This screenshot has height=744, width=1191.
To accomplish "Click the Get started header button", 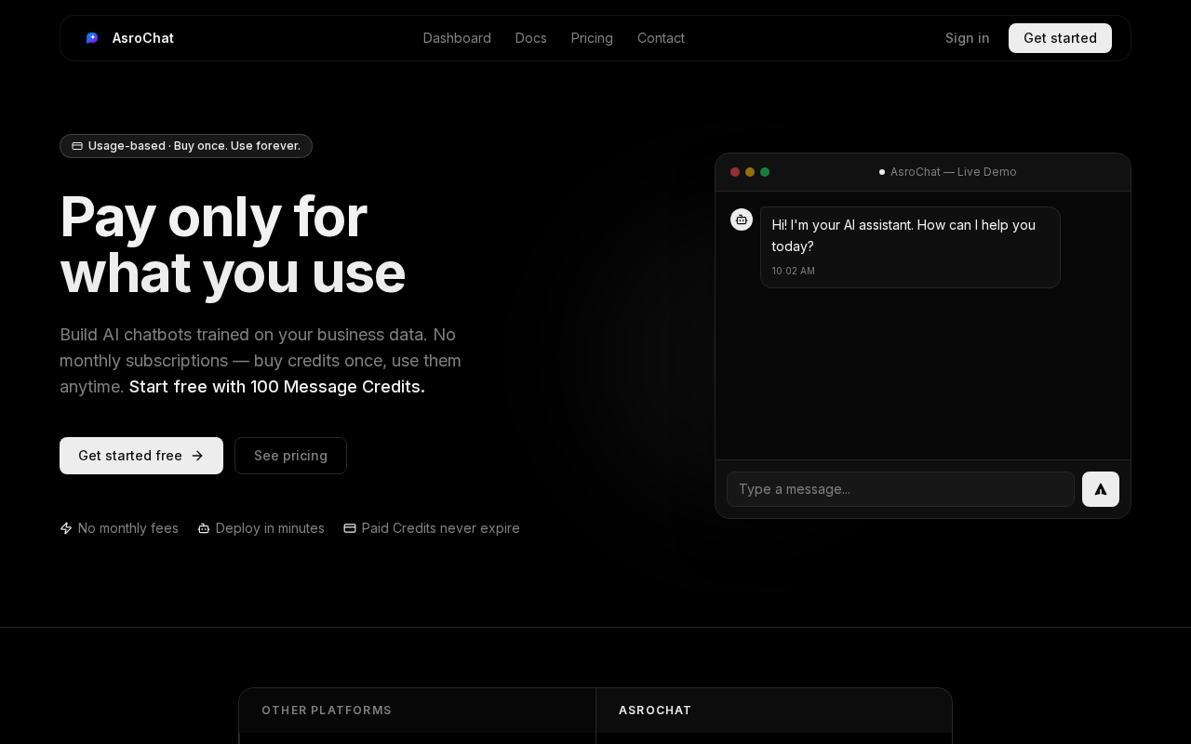I will pos(1060,38).
